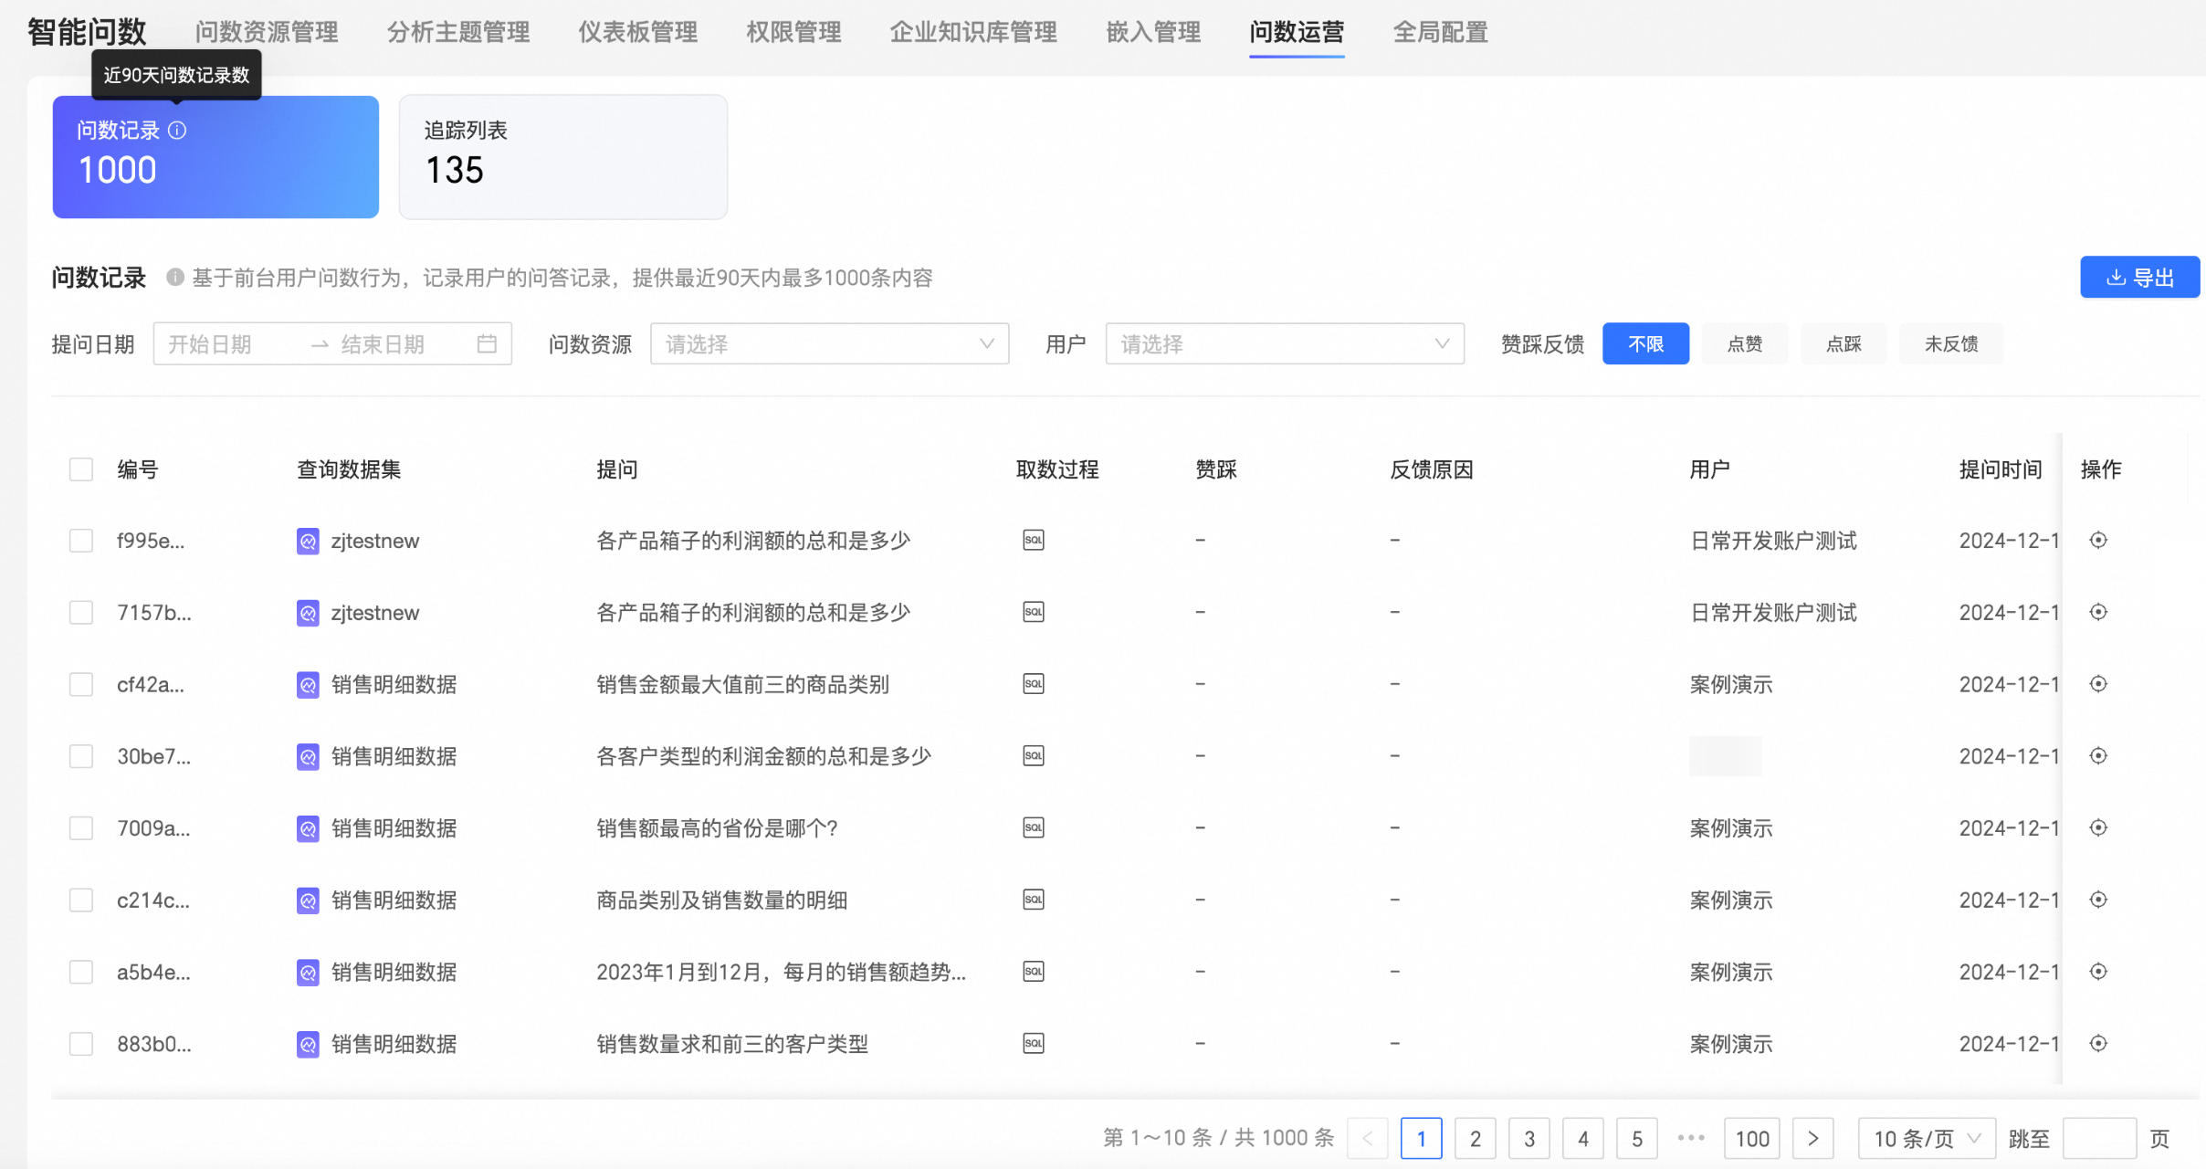Open the 用户 filter dropdown
Viewport: 2206px width, 1169px height.
click(1285, 344)
